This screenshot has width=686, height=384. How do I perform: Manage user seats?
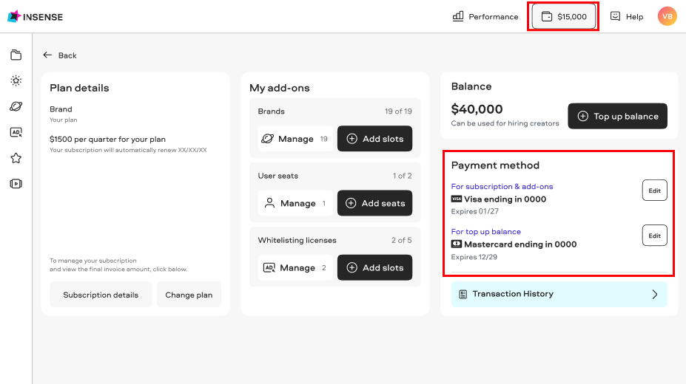(295, 203)
